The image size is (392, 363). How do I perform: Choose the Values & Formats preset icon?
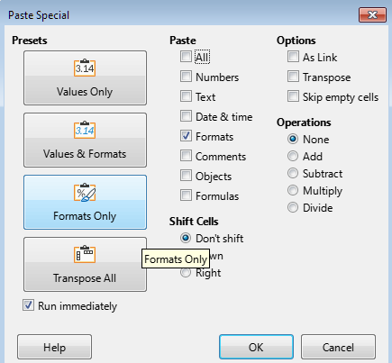click(x=85, y=130)
